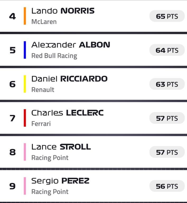Click the 64 PTS badge

[x=167, y=50]
